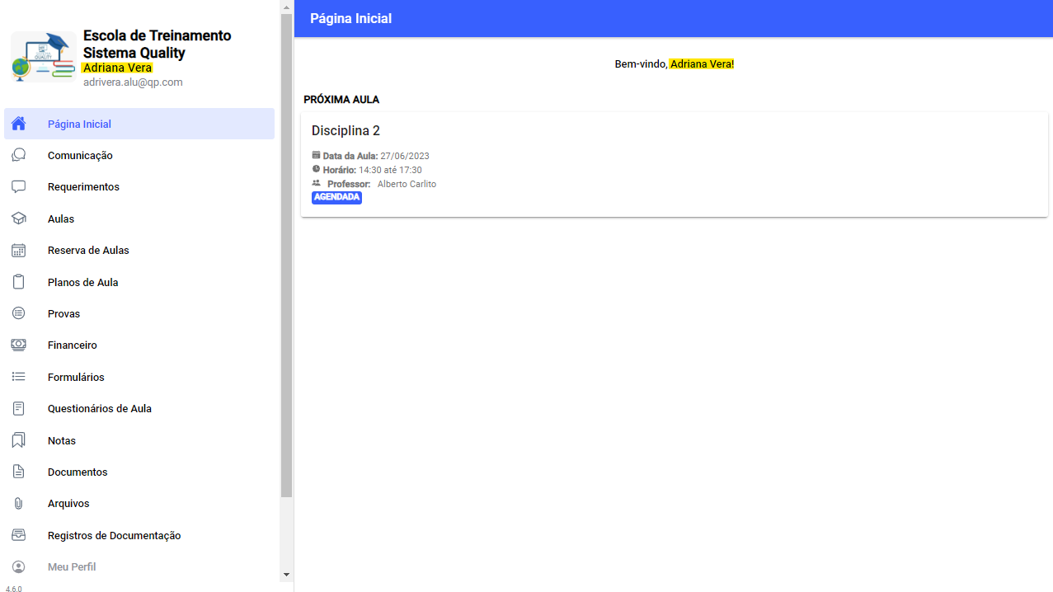Click the Requerimentos speech bubble icon

[x=18, y=187]
